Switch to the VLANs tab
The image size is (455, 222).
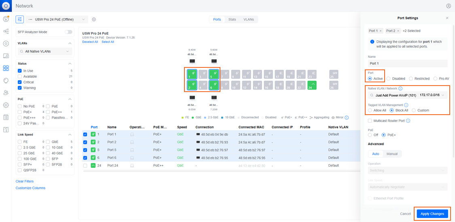click(248, 19)
